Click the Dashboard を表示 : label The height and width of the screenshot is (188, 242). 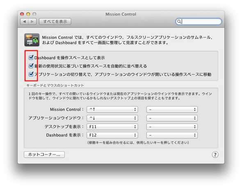65,135
